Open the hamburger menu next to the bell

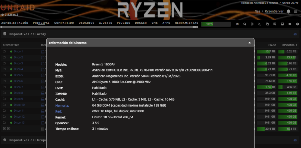[x=296, y=11]
